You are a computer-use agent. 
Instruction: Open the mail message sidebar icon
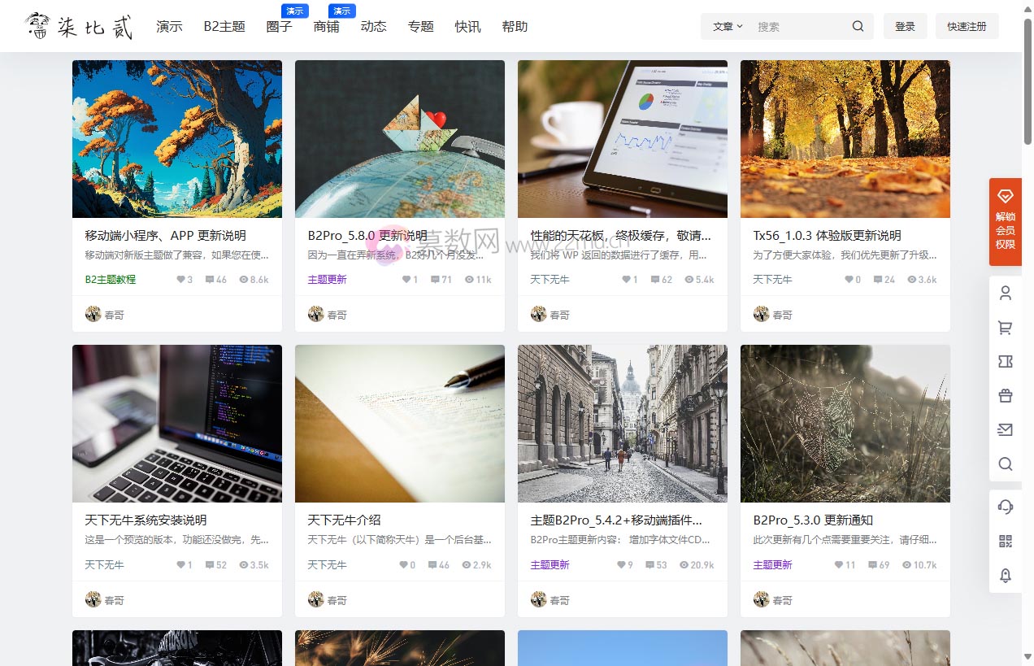coord(1006,430)
